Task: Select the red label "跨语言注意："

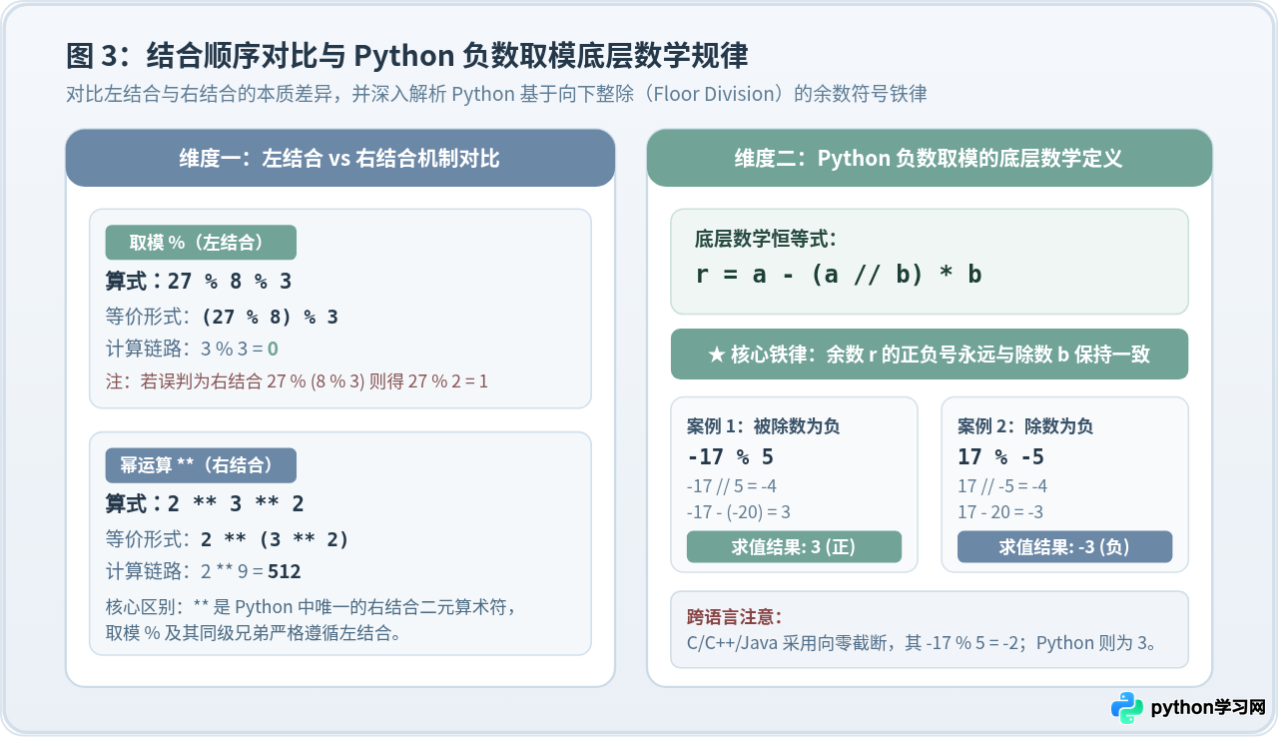Action: coord(735,616)
